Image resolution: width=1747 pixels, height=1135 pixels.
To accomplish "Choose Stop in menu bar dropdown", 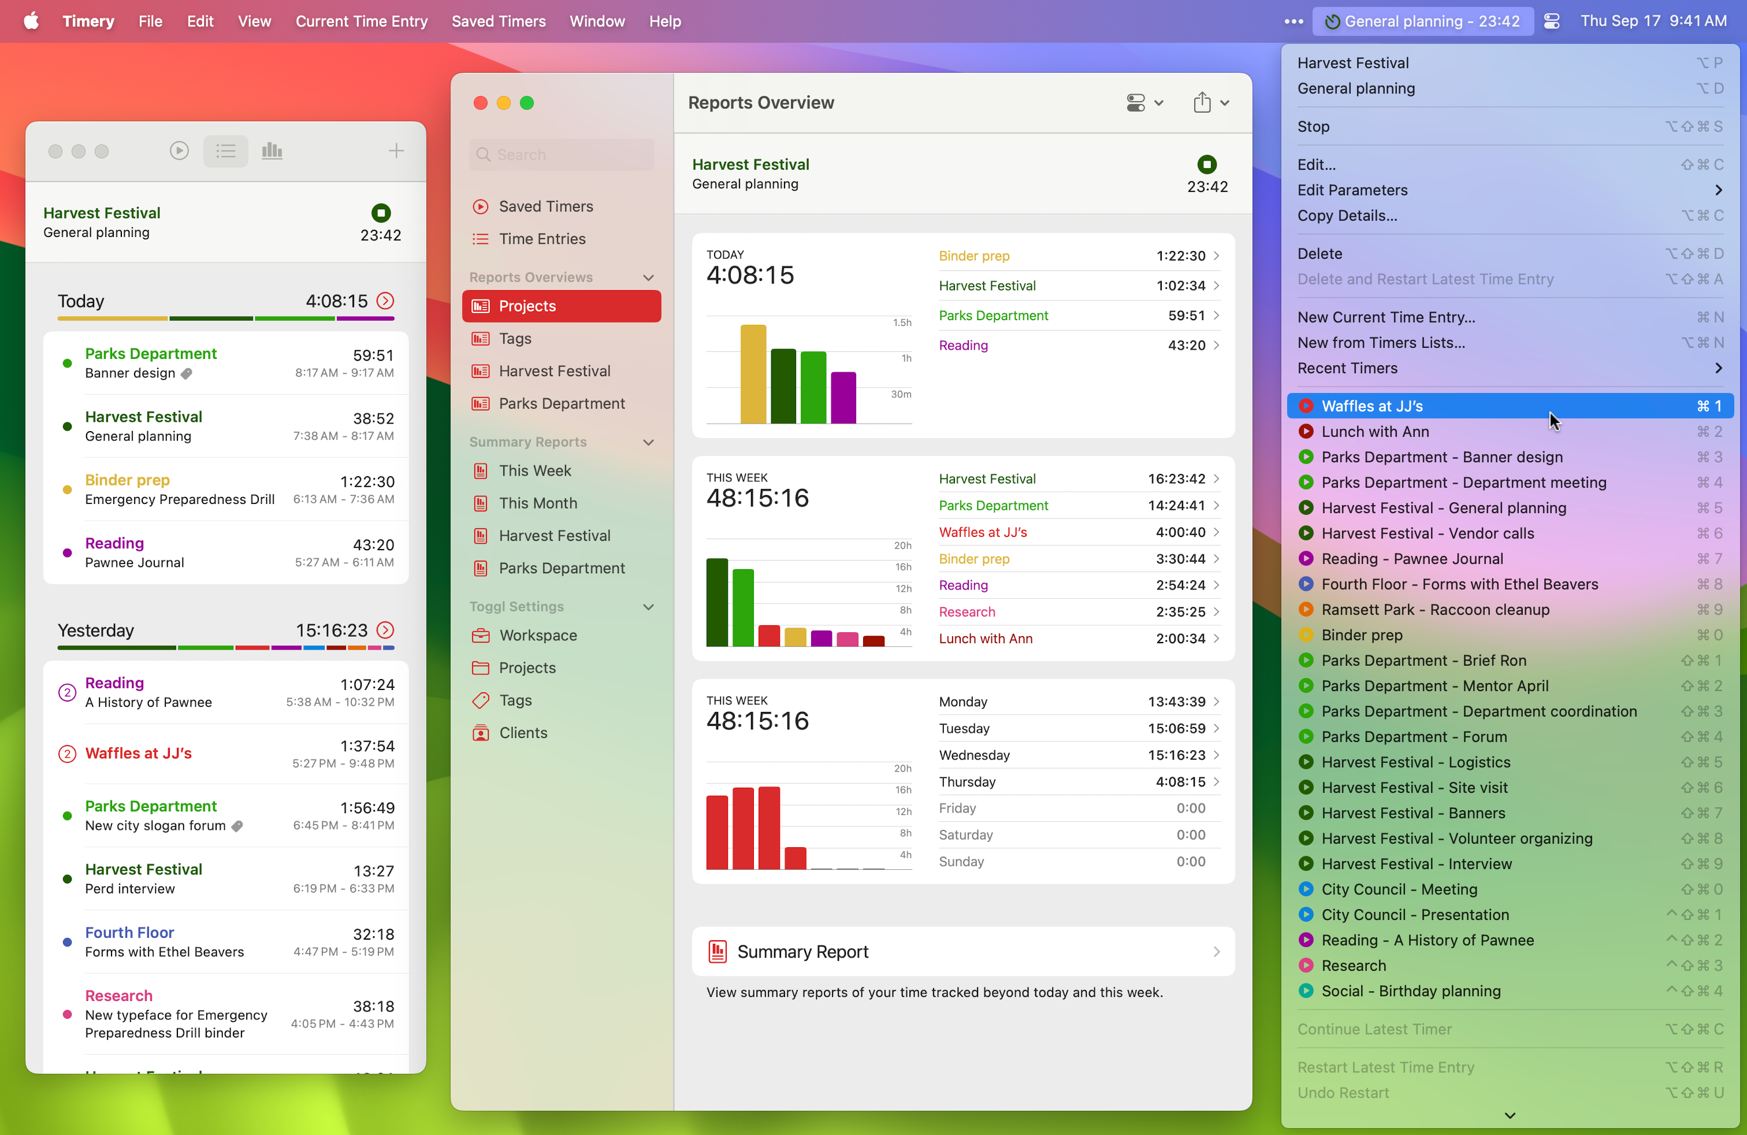I will (1510, 127).
